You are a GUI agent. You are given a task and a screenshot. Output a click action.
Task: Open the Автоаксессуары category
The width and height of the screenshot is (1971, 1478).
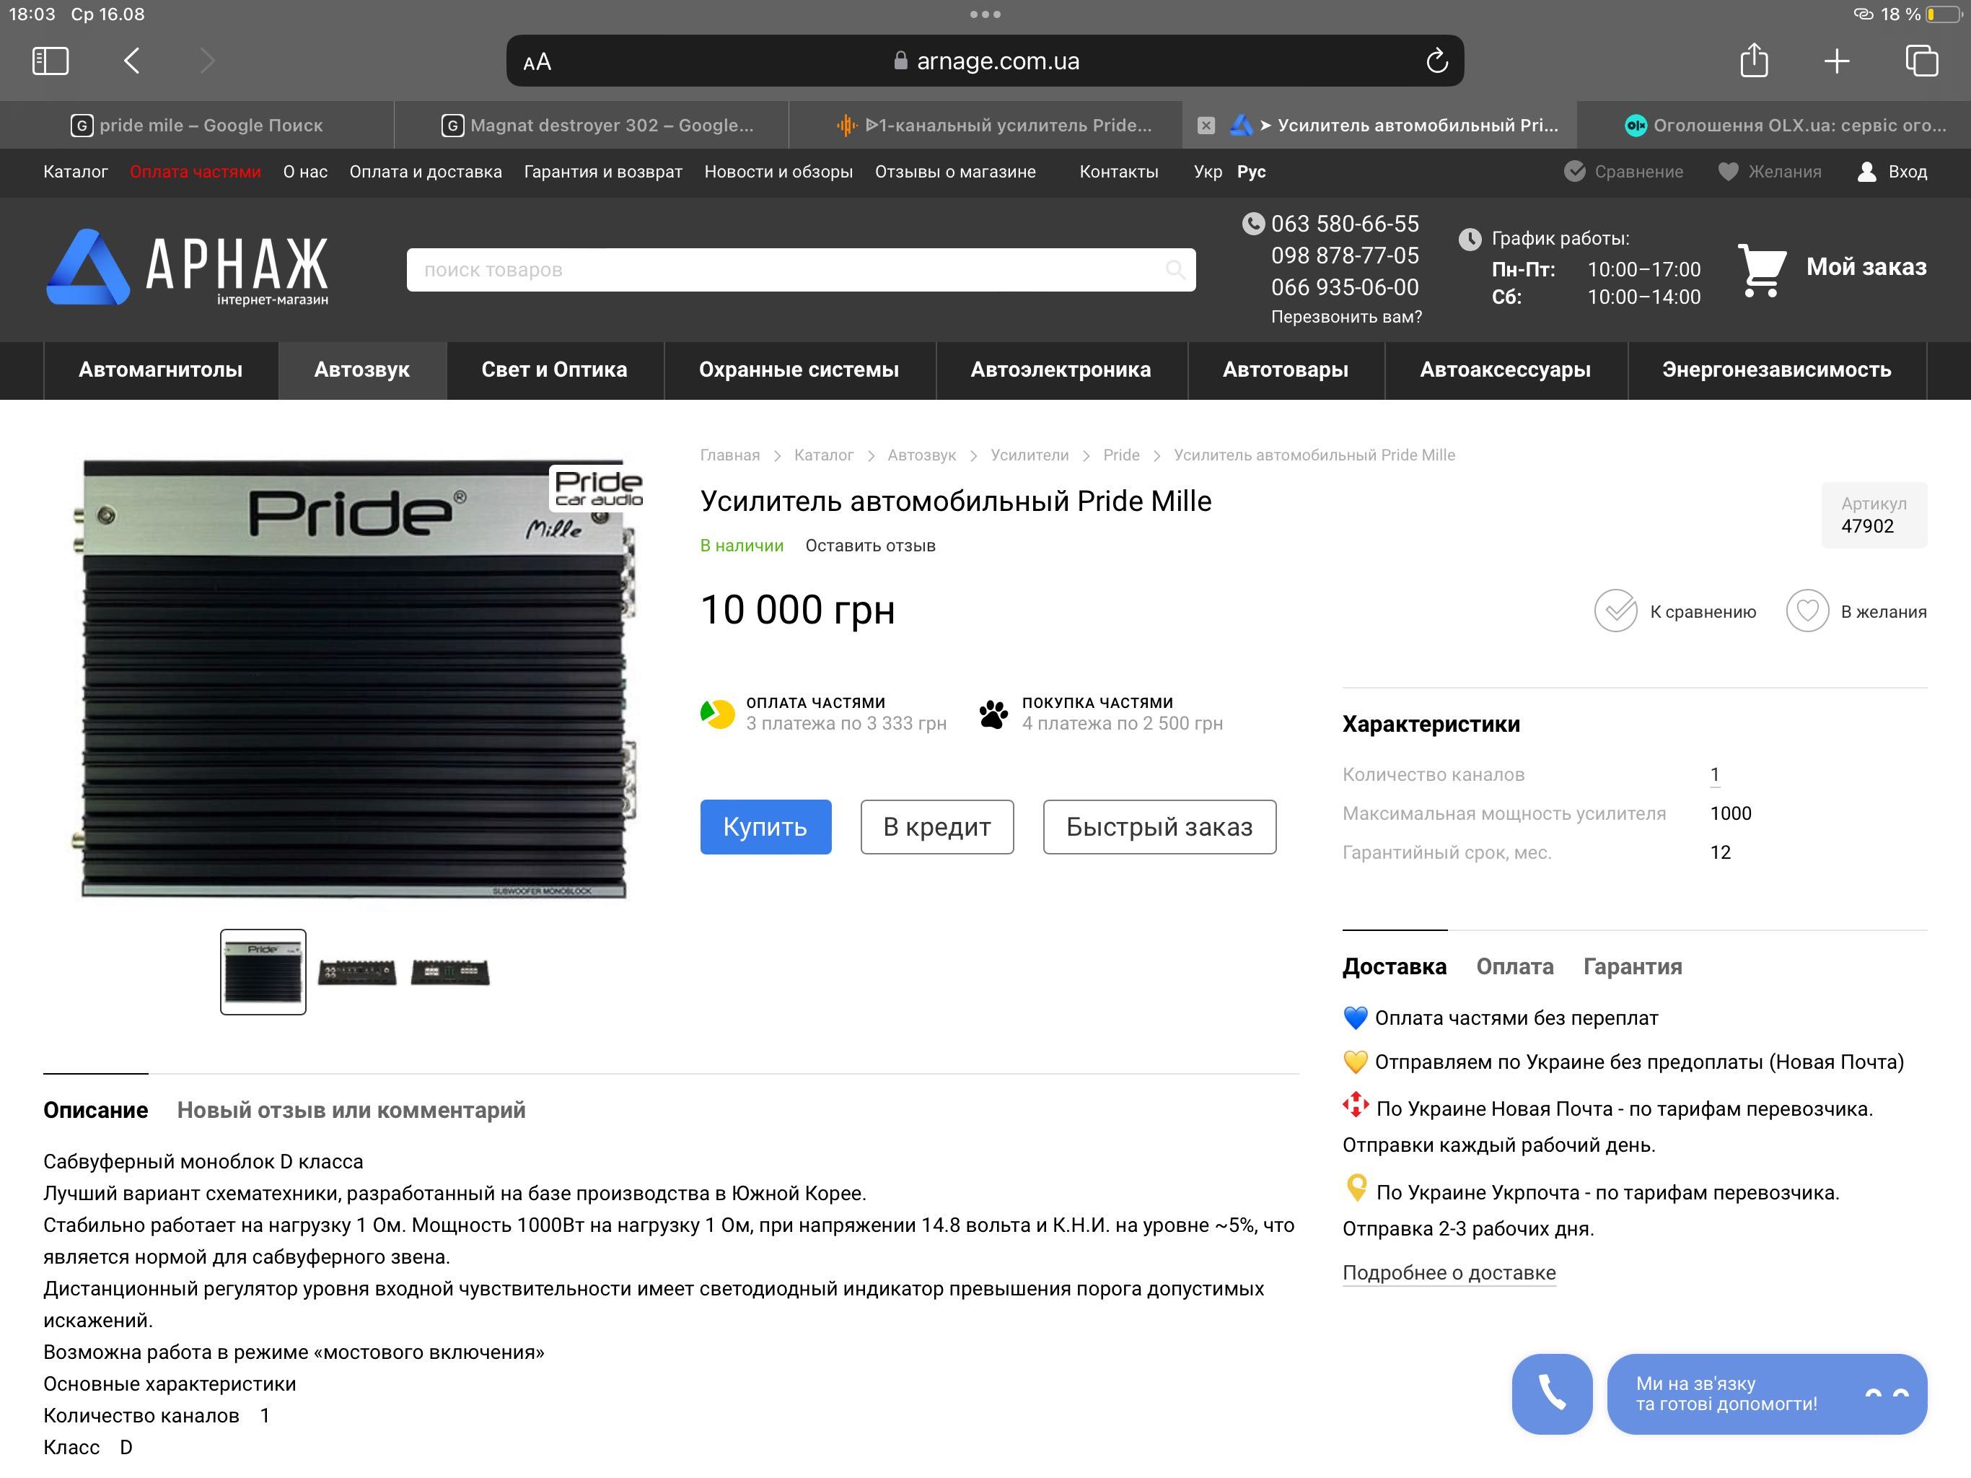click(x=1505, y=370)
